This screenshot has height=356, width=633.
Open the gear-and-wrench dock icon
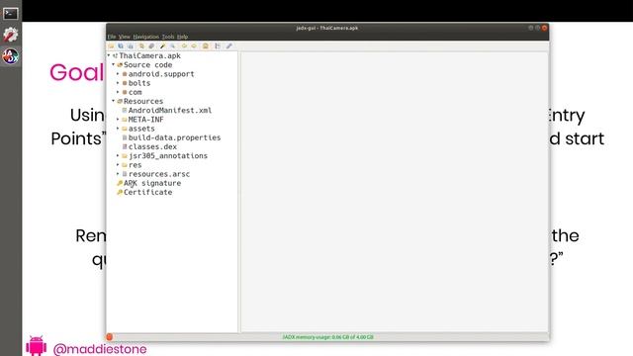click(11, 35)
